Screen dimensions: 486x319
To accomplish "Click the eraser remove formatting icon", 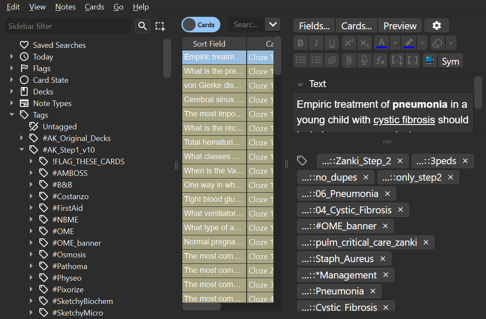I will 438,43.
